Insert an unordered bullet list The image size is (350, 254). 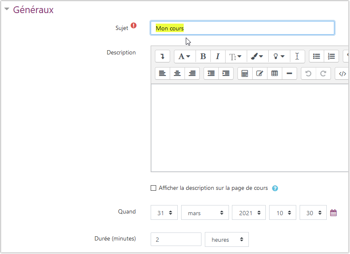coord(317,57)
